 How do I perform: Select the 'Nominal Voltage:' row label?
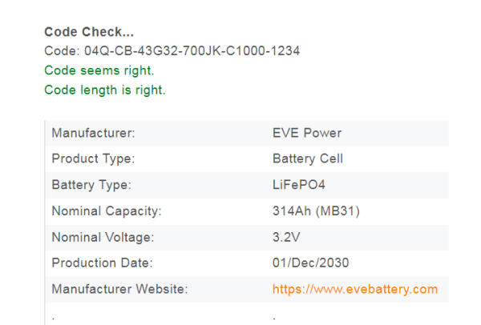coord(103,237)
